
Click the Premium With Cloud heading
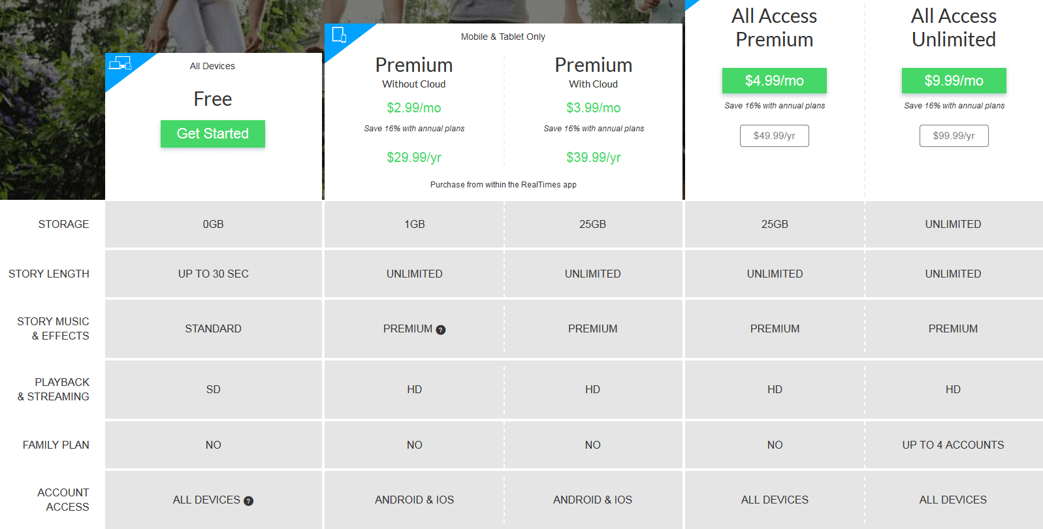point(594,72)
